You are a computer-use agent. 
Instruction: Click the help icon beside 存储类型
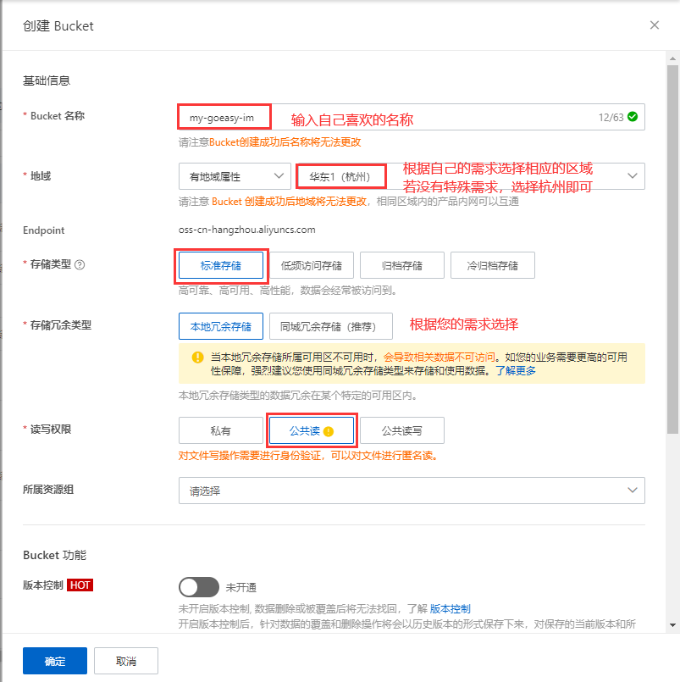[80, 264]
